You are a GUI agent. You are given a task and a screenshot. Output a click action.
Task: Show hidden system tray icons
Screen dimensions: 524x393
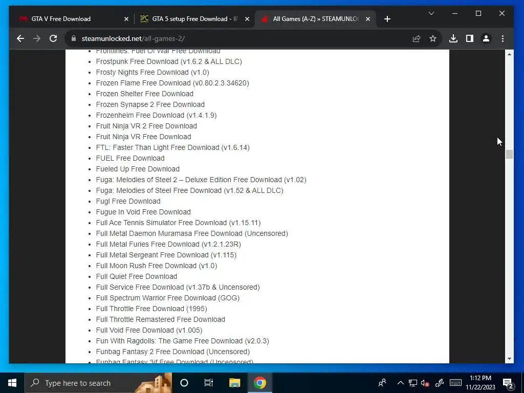point(400,383)
